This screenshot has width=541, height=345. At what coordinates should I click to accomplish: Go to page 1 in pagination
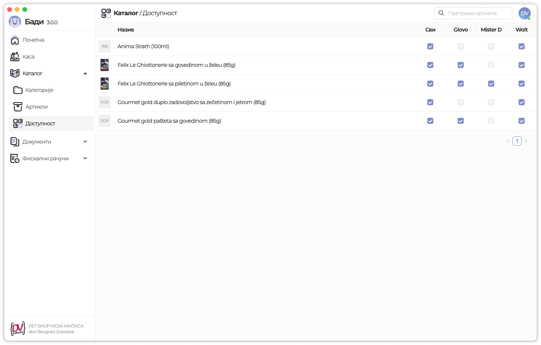click(517, 141)
